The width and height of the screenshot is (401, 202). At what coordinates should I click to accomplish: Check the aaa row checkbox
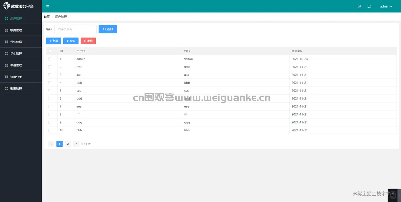point(50,75)
